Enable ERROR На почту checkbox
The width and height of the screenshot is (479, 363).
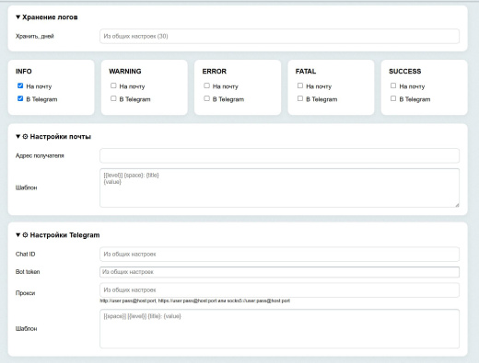point(206,85)
